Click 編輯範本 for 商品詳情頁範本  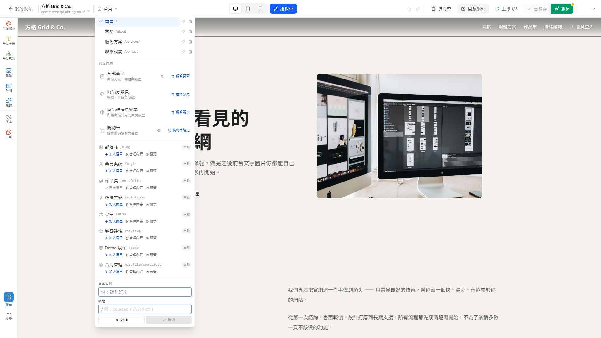tap(180, 112)
